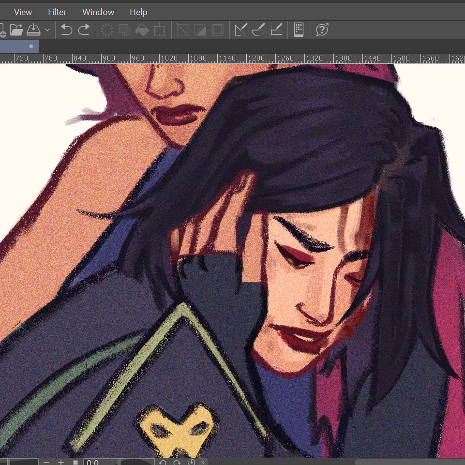
Task: Expand the save options dropdown arrow
Action: [x=47, y=30]
